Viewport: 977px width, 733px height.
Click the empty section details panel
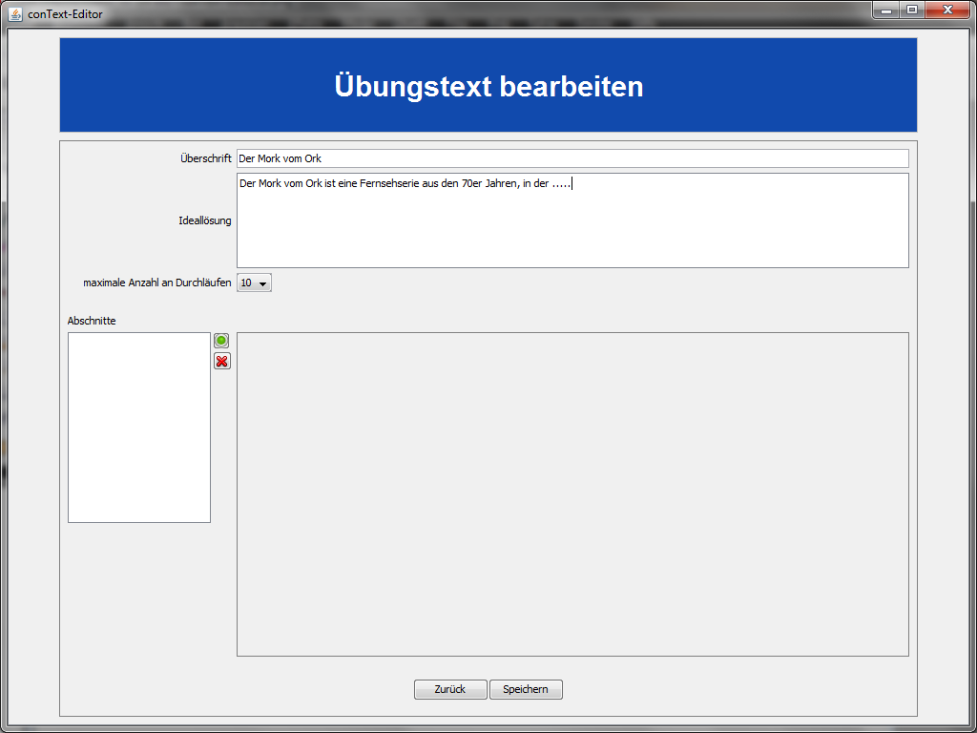click(x=572, y=494)
